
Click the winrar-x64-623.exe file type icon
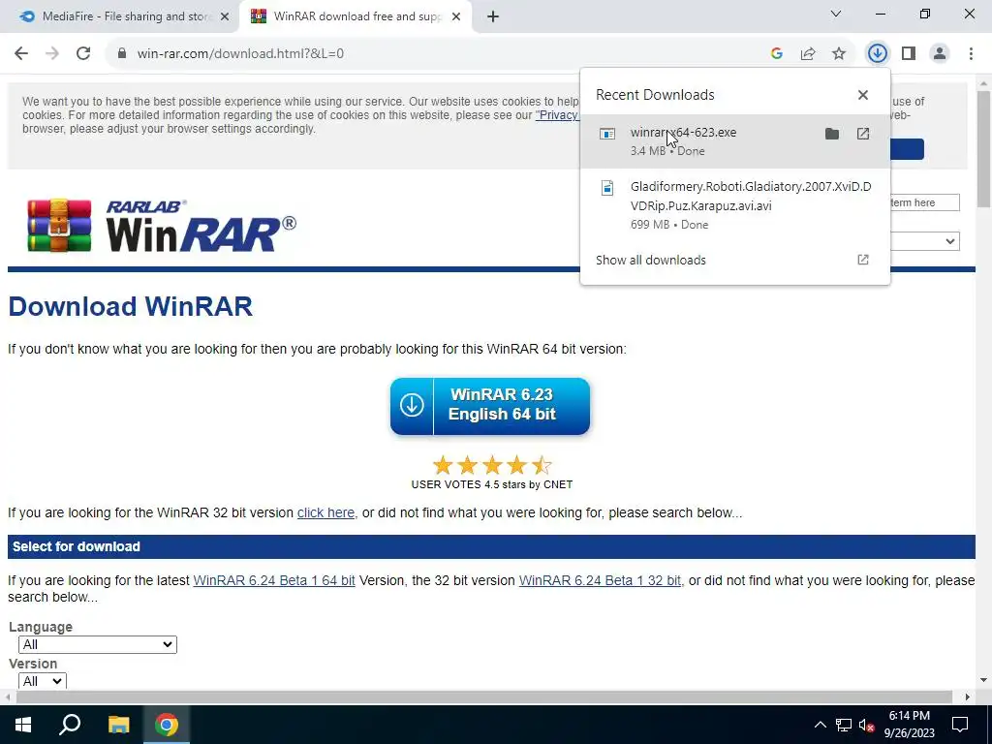coord(607,134)
